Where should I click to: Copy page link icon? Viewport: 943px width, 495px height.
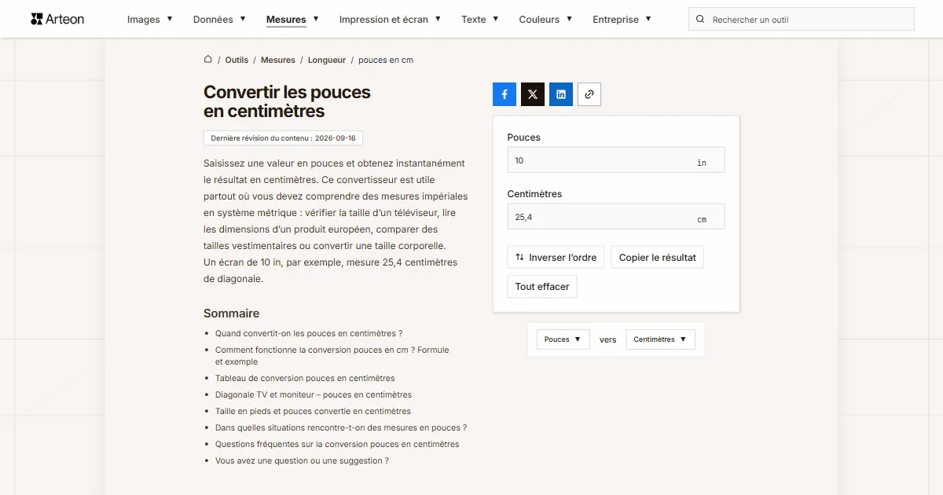click(589, 94)
